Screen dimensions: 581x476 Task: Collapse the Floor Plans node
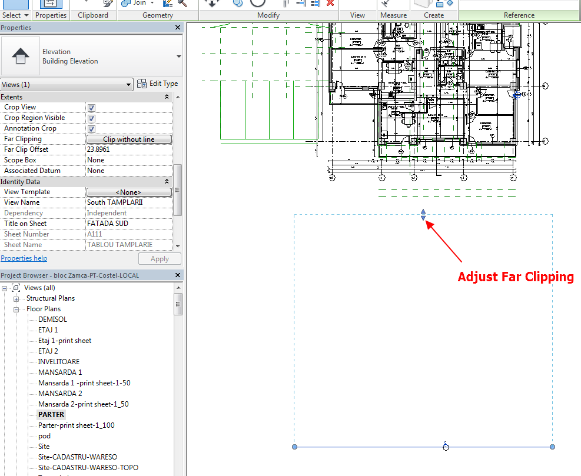tap(16, 309)
